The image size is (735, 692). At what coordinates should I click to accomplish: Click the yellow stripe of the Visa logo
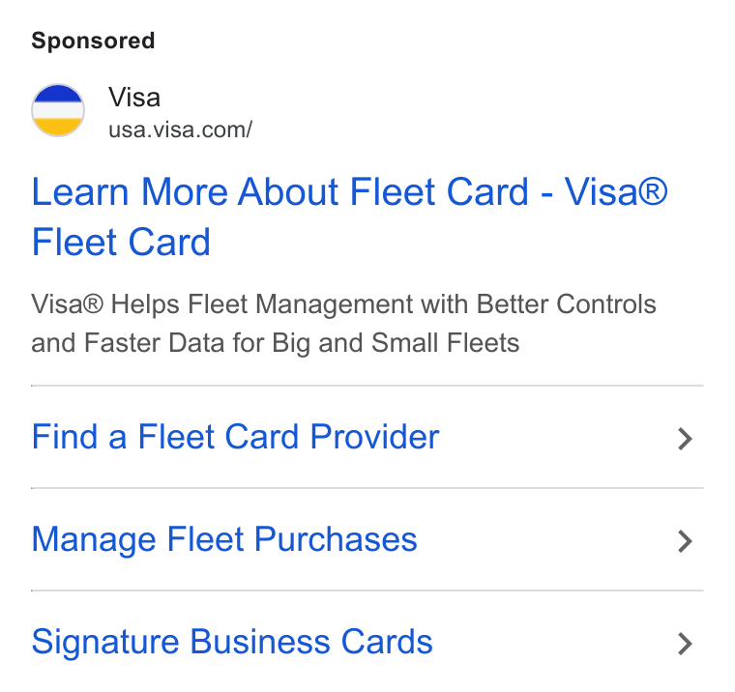pos(58,127)
